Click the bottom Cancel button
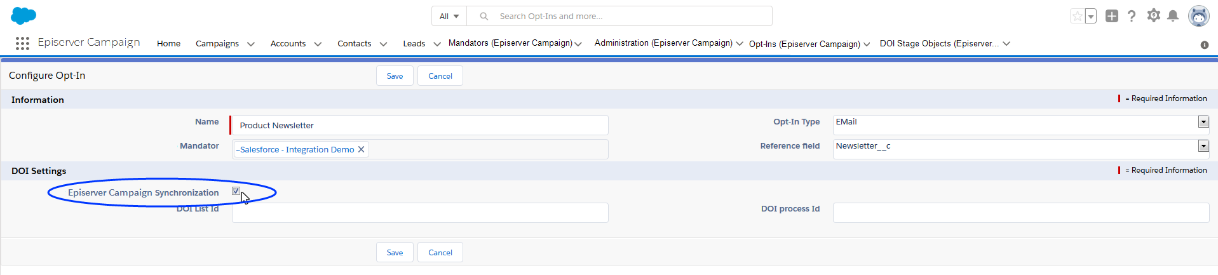1218x275 pixels. click(440, 252)
